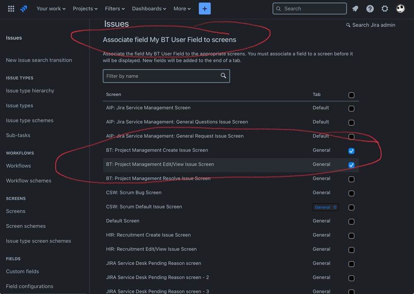
Task: Go to Workflow schemes
Action: [x=29, y=181]
